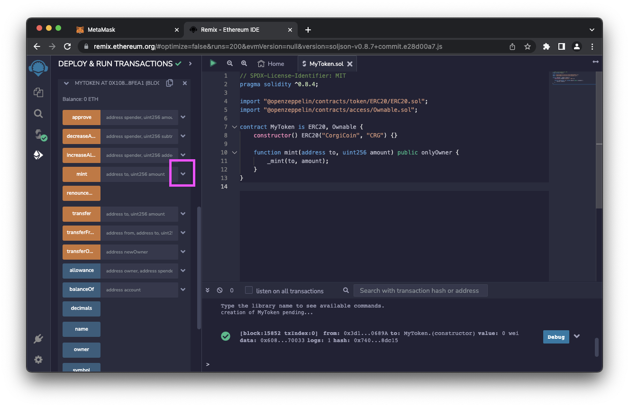Click the zoom out magnifier icon
This screenshot has width=629, height=407.
coord(230,63)
